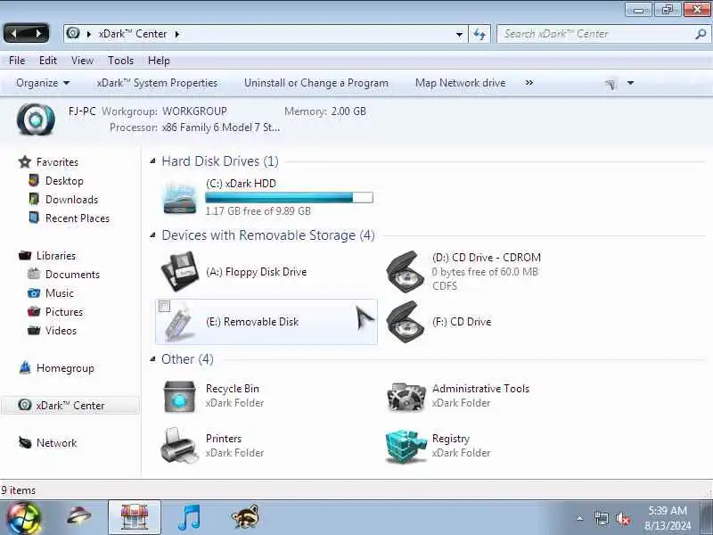
Task: Open the Printers icon
Action: tap(180, 445)
